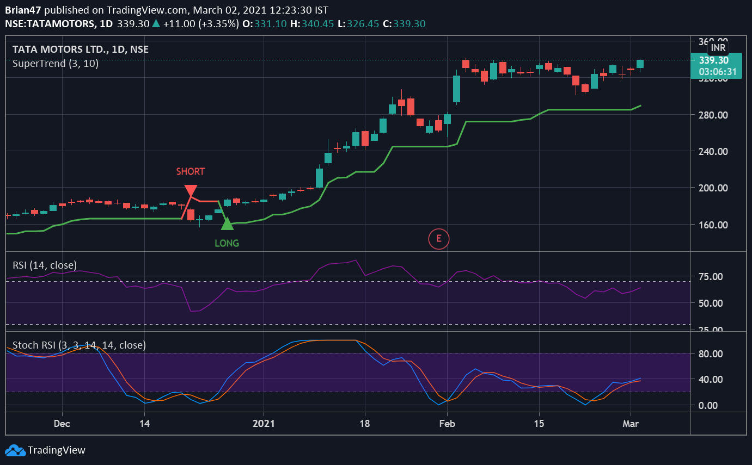Click the green LONG signal triangle marker
This screenshot has width=752, height=465.
pyautogui.click(x=227, y=223)
